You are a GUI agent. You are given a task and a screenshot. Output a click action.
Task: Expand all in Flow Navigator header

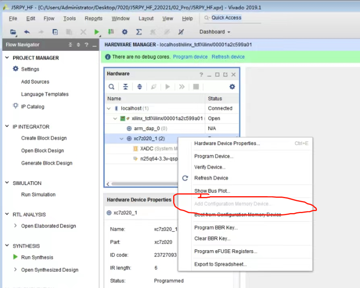[x=79, y=45]
